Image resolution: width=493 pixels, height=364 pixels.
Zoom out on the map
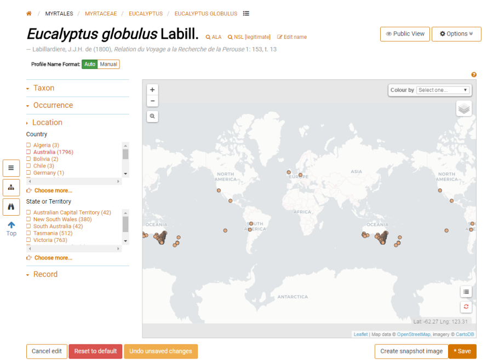153,101
